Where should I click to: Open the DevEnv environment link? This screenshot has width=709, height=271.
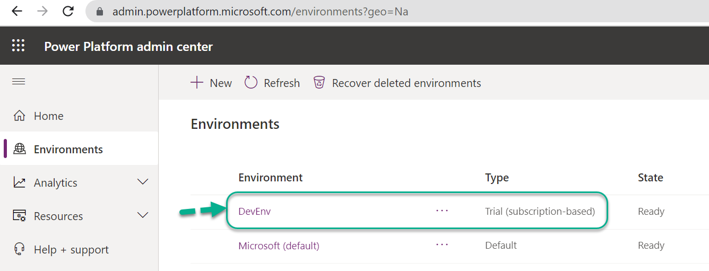click(255, 212)
